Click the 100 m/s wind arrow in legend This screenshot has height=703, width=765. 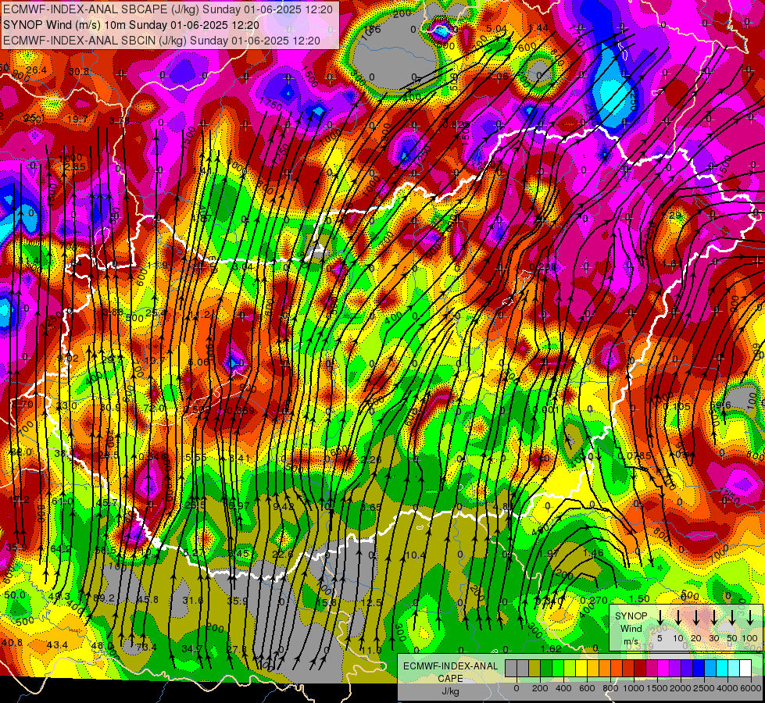pyautogui.click(x=750, y=618)
